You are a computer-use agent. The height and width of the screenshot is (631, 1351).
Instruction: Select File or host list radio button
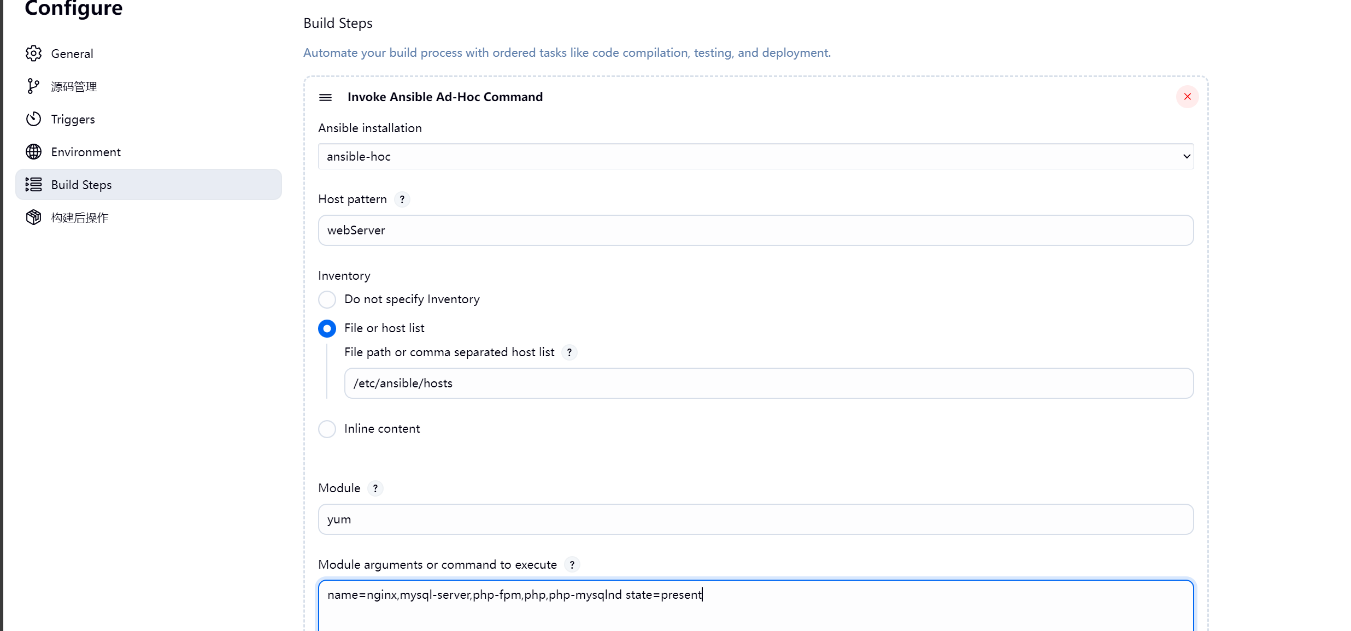(327, 328)
